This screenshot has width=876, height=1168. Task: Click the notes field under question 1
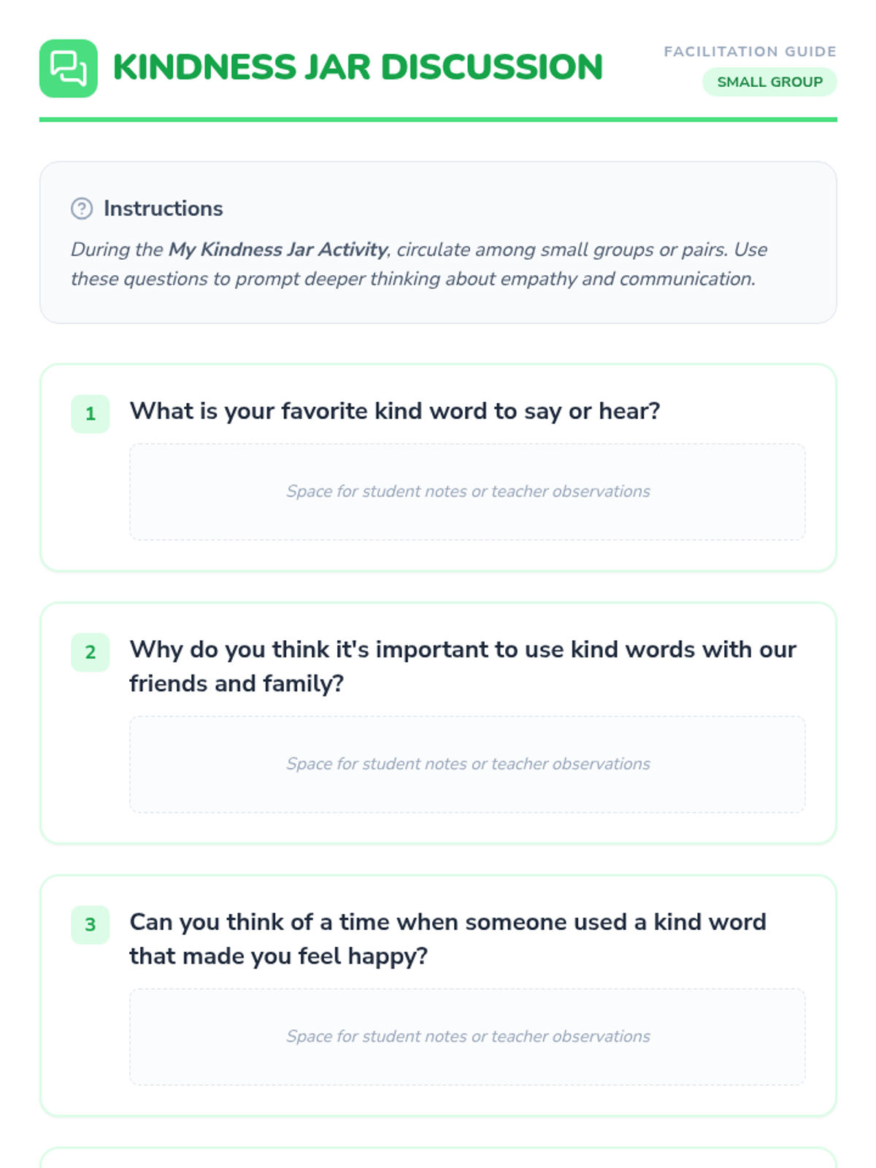467,491
